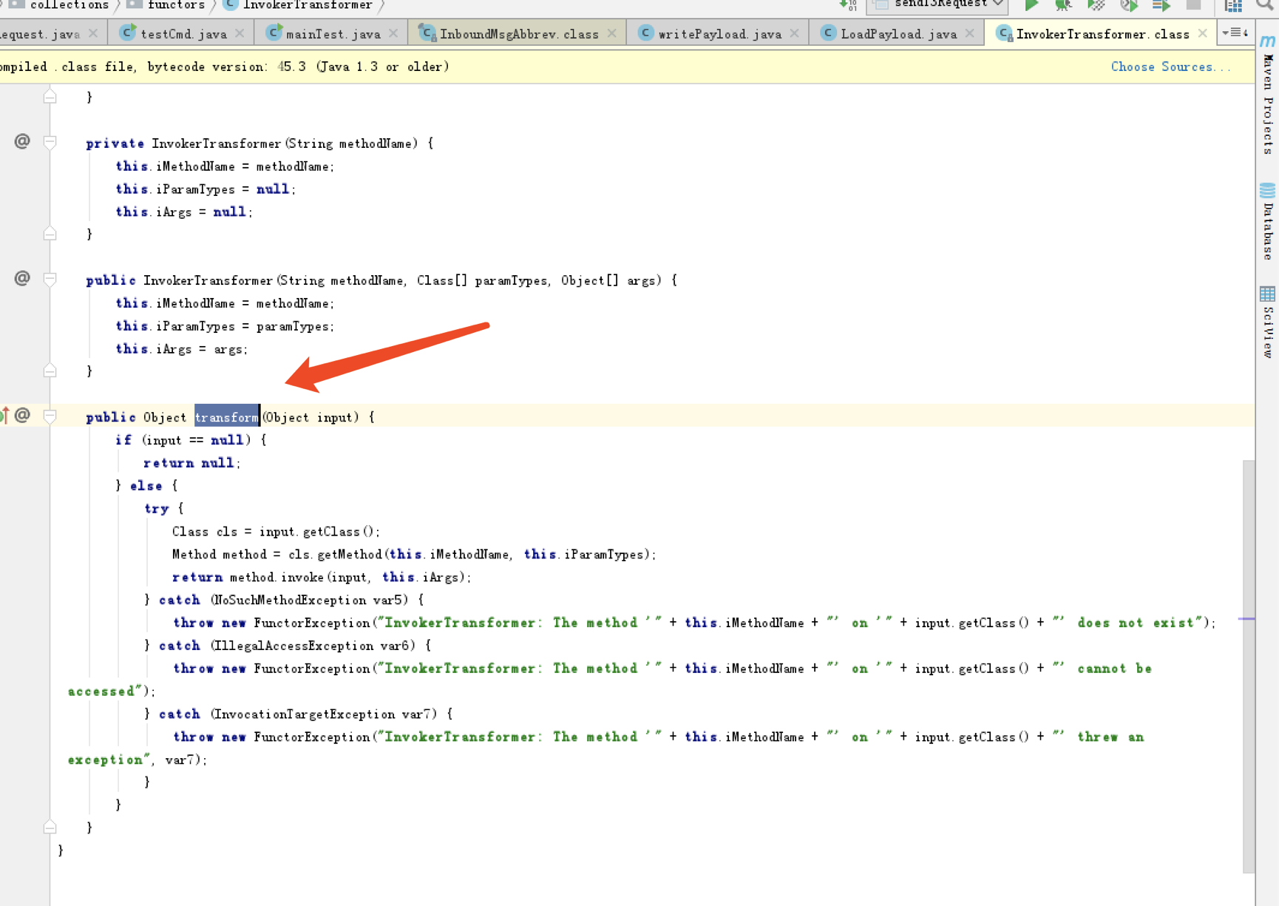Click fold end marker of private constructor
Viewport: 1279px width, 906px height.
tap(50, 234)
